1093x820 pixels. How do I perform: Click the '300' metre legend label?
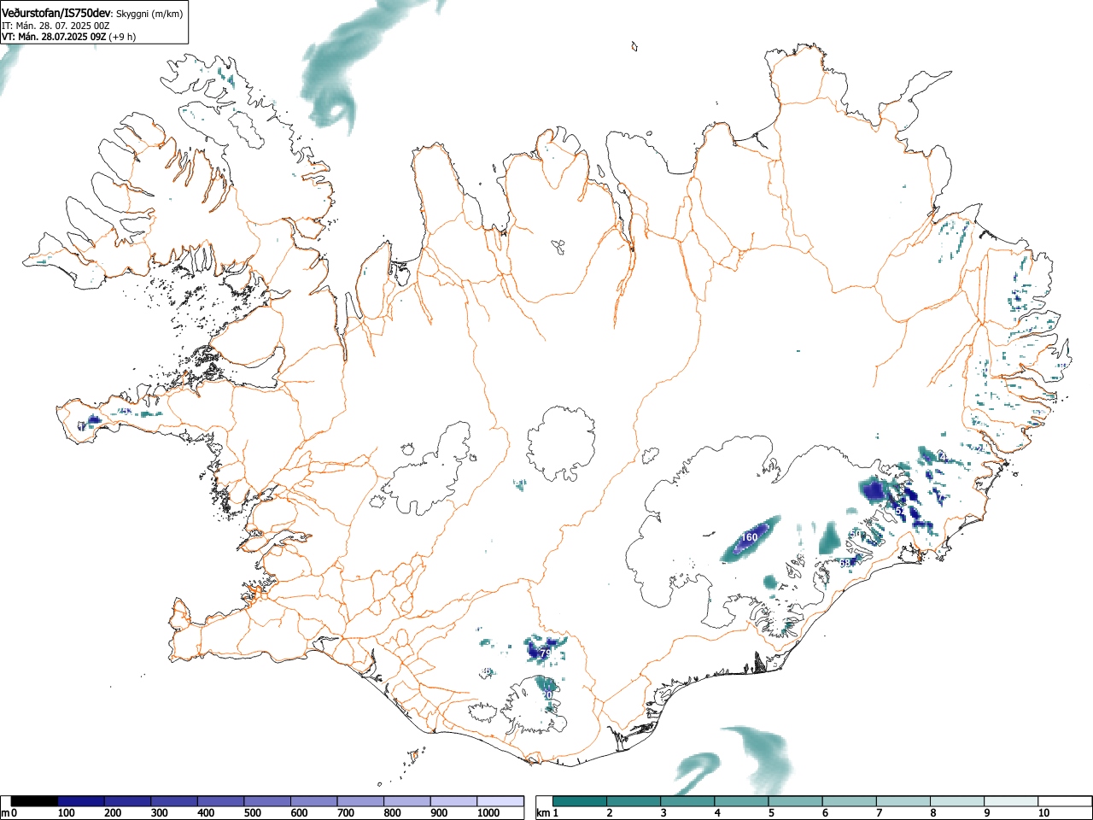160,813
